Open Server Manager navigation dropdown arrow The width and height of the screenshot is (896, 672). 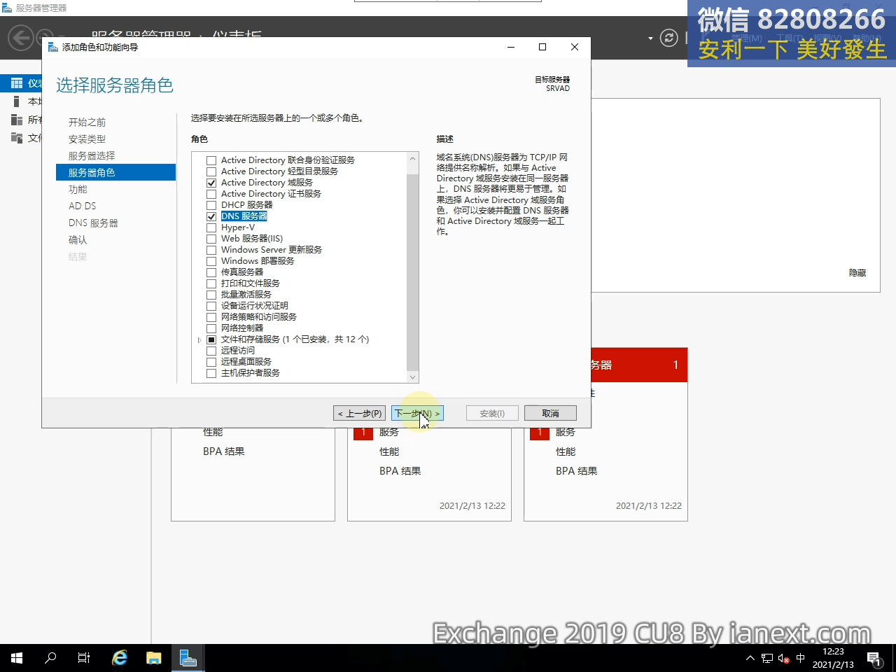(x=650, y=38)
